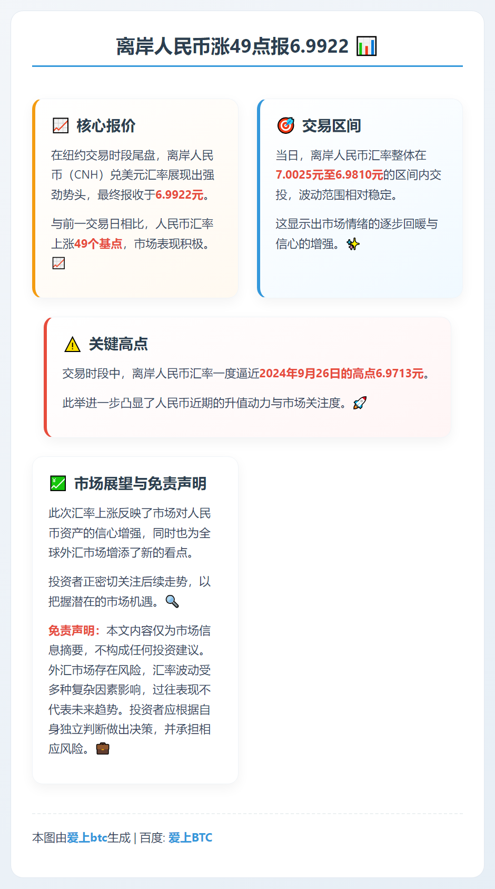The image size is (495, 889).
Task: Click the 关键高点 heading
Action: (118, 344)
